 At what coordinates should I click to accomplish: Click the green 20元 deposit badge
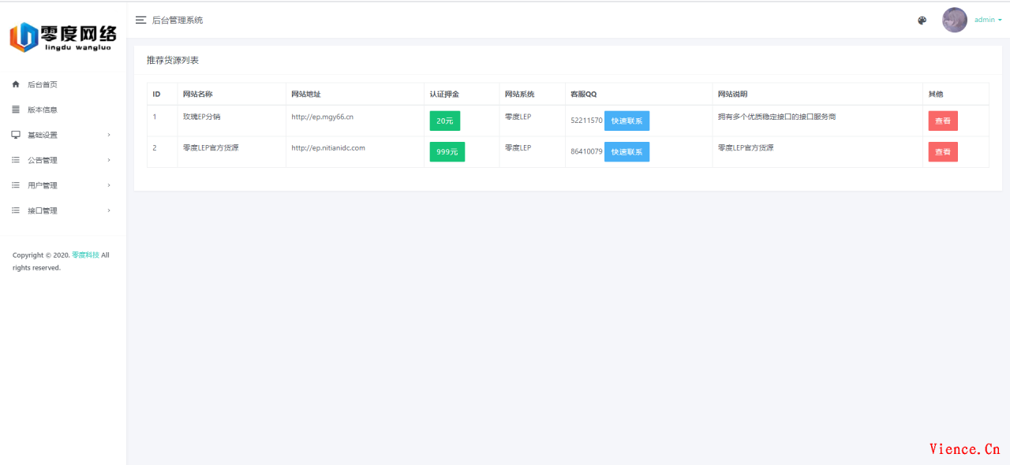pos(444,121)
